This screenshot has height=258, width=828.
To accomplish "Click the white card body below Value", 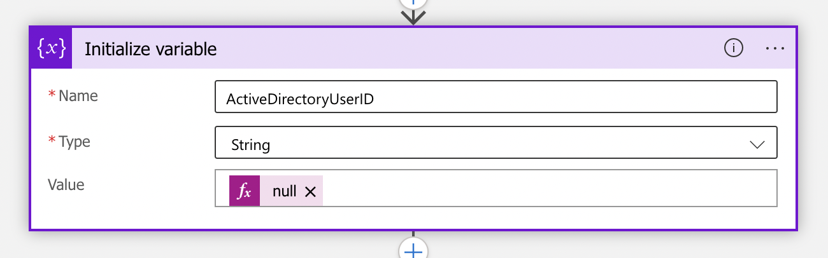I will tap(414, 218).
